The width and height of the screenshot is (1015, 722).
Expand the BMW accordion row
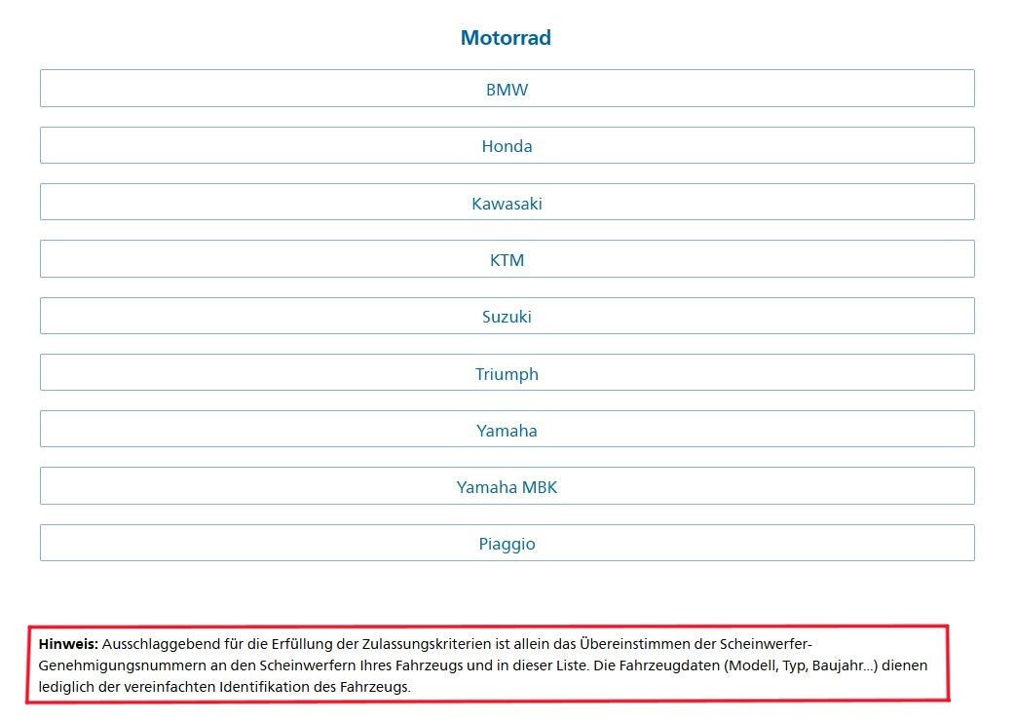[507, 89]
